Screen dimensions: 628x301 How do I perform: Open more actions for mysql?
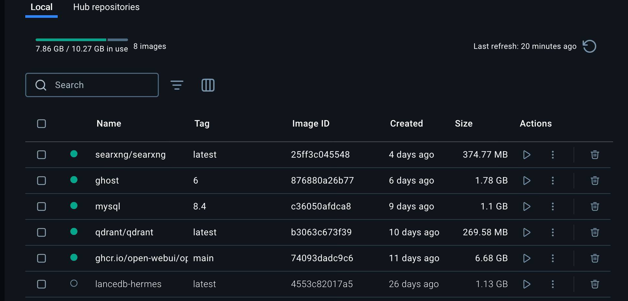click(553, 206)
